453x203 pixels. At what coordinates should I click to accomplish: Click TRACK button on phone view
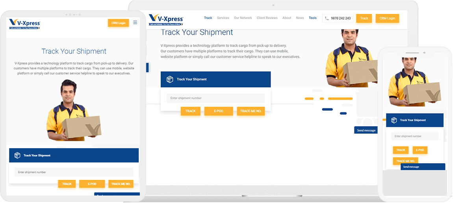pyautogui.click(x=401, y=150)
